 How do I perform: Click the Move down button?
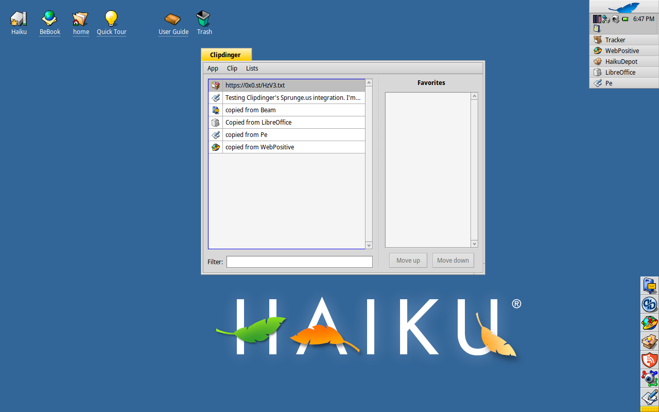[x=453, y=260]
